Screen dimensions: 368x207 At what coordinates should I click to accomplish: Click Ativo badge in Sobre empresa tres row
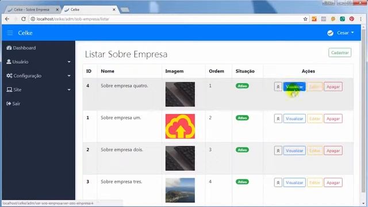(242, 182)
